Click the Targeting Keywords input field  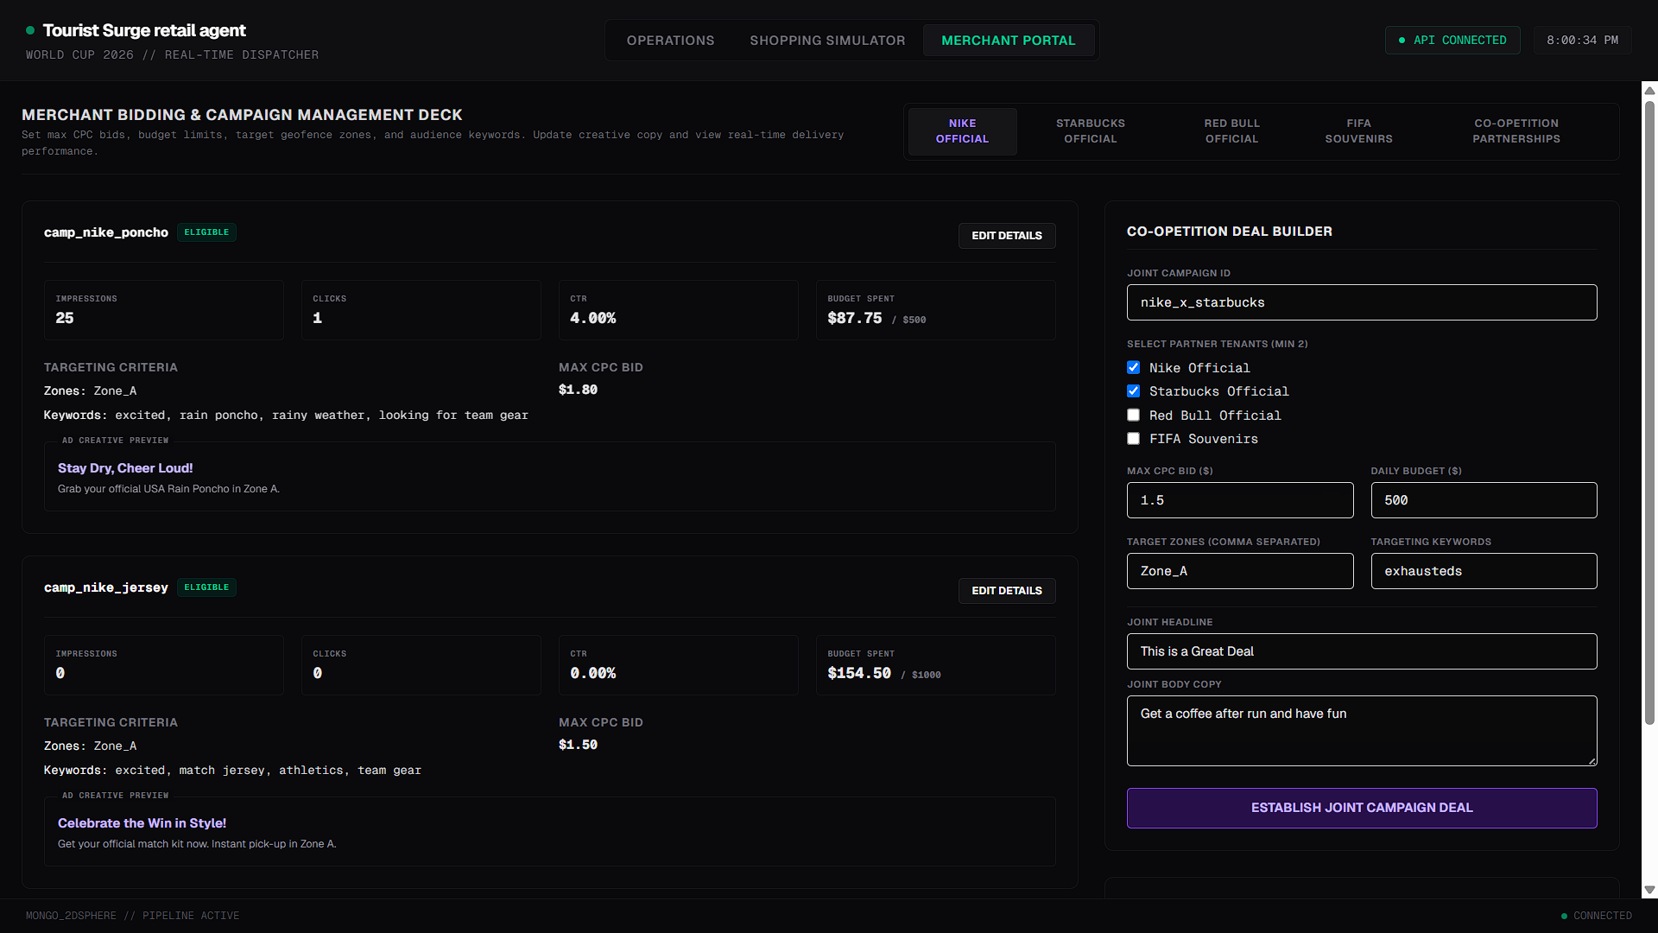pos(1484,571)
